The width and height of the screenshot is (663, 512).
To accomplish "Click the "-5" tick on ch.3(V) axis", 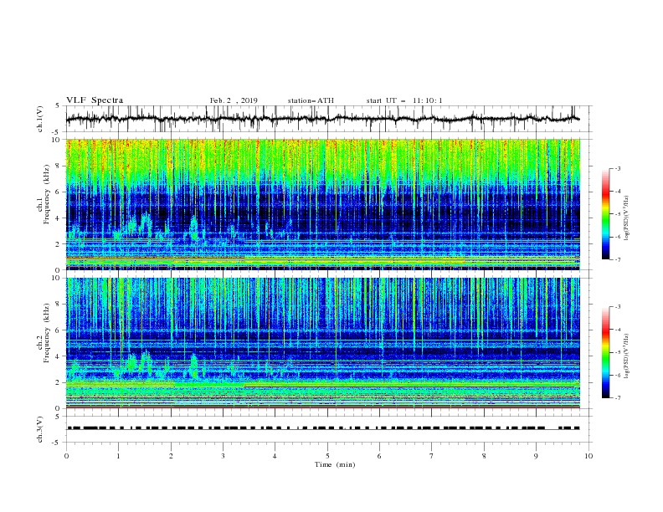I will (57, 443).
